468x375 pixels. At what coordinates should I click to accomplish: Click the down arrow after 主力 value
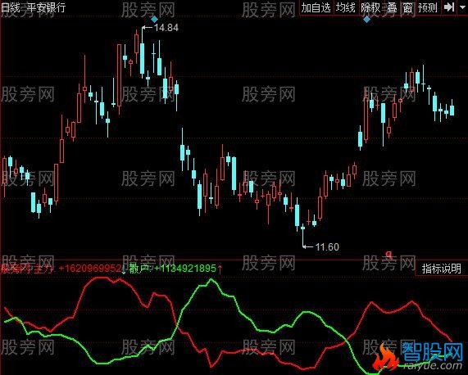pos(124,269)
